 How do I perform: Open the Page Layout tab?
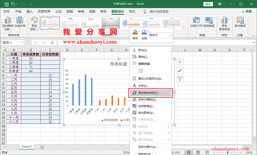point(44,11)
